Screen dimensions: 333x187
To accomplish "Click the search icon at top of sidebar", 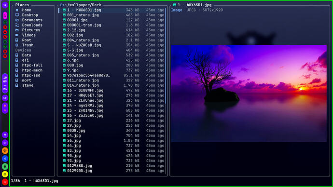I will (5, 5).
